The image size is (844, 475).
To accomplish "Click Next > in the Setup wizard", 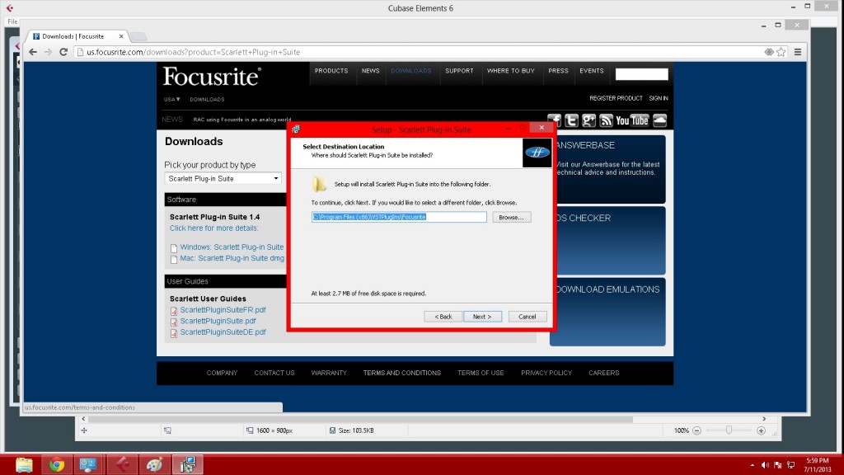I will [x=482, y=317].
